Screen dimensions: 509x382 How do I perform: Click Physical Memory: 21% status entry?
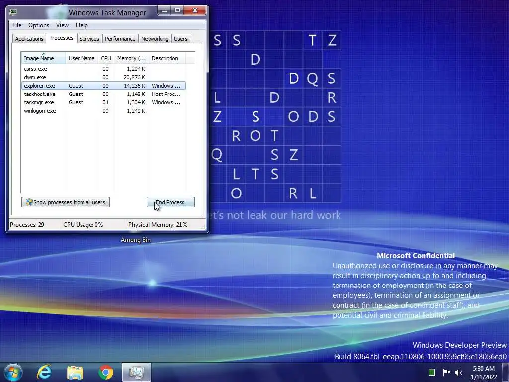(x=158, y=225)
